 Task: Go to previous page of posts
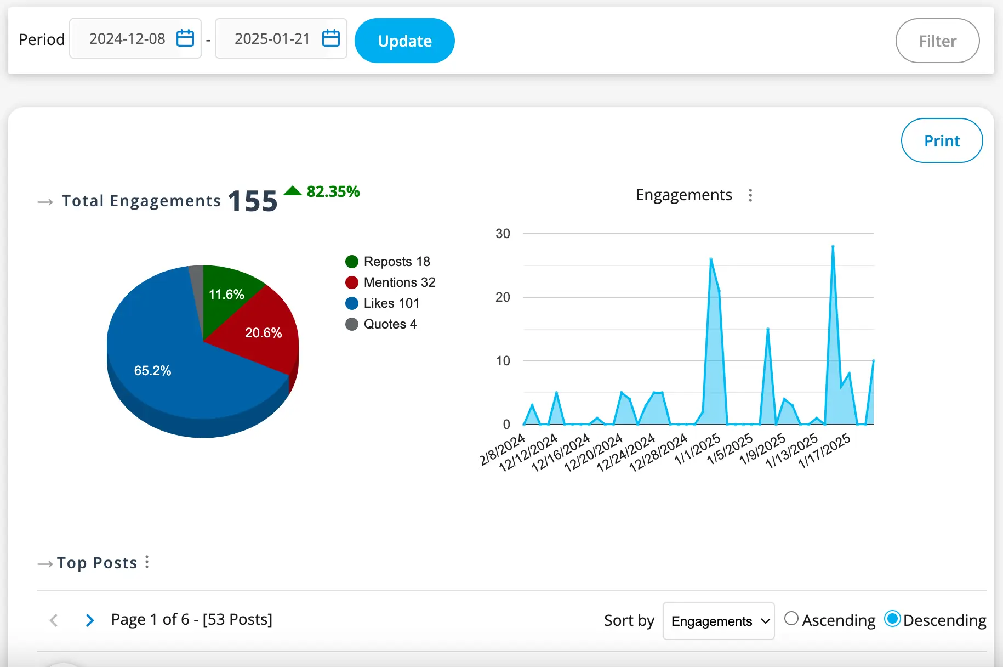coord(54,620)
